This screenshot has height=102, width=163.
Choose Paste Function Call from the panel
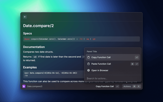pos(101,64)
